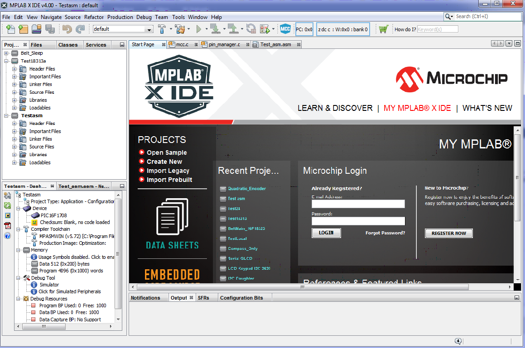Click the Build Project hammer icon
The height and width of the screenshot is (348, 525).
click(x=162, y=29)
